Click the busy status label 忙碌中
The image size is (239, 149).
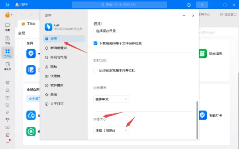click(x=24, y=5)
